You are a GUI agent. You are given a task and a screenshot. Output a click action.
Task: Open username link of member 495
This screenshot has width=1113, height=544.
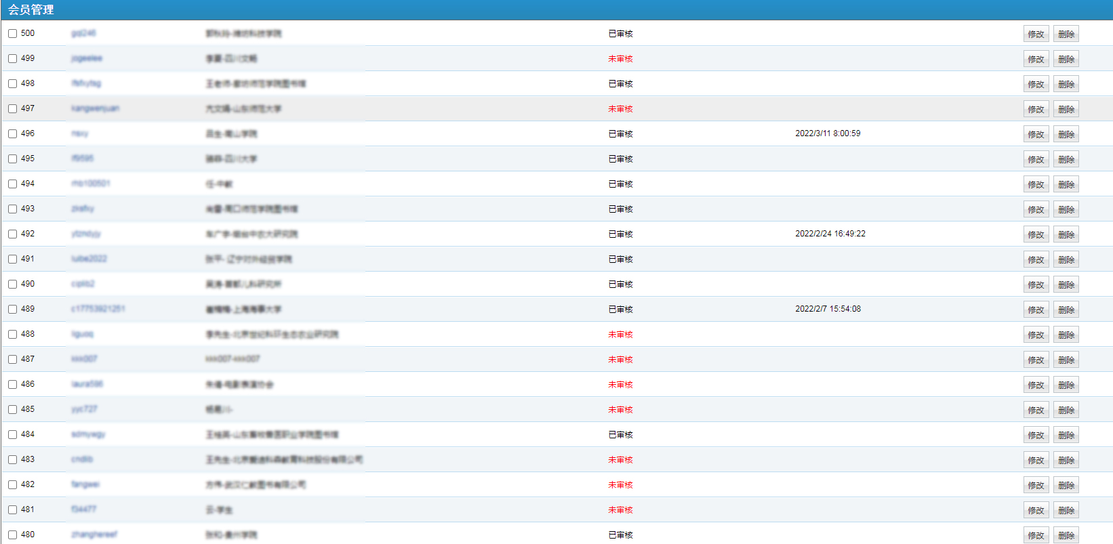pos(82,159)
